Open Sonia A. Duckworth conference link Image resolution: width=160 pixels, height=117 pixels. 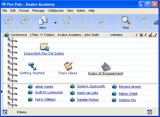click(x=91, y=86)
